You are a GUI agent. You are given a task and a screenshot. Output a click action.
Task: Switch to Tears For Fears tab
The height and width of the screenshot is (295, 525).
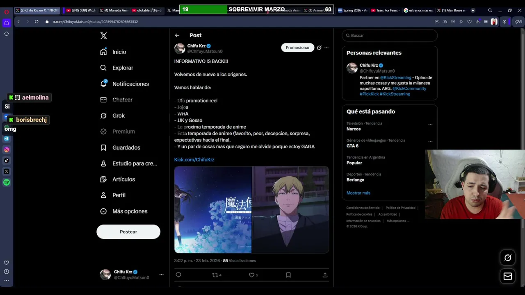(x=384, y=10)
